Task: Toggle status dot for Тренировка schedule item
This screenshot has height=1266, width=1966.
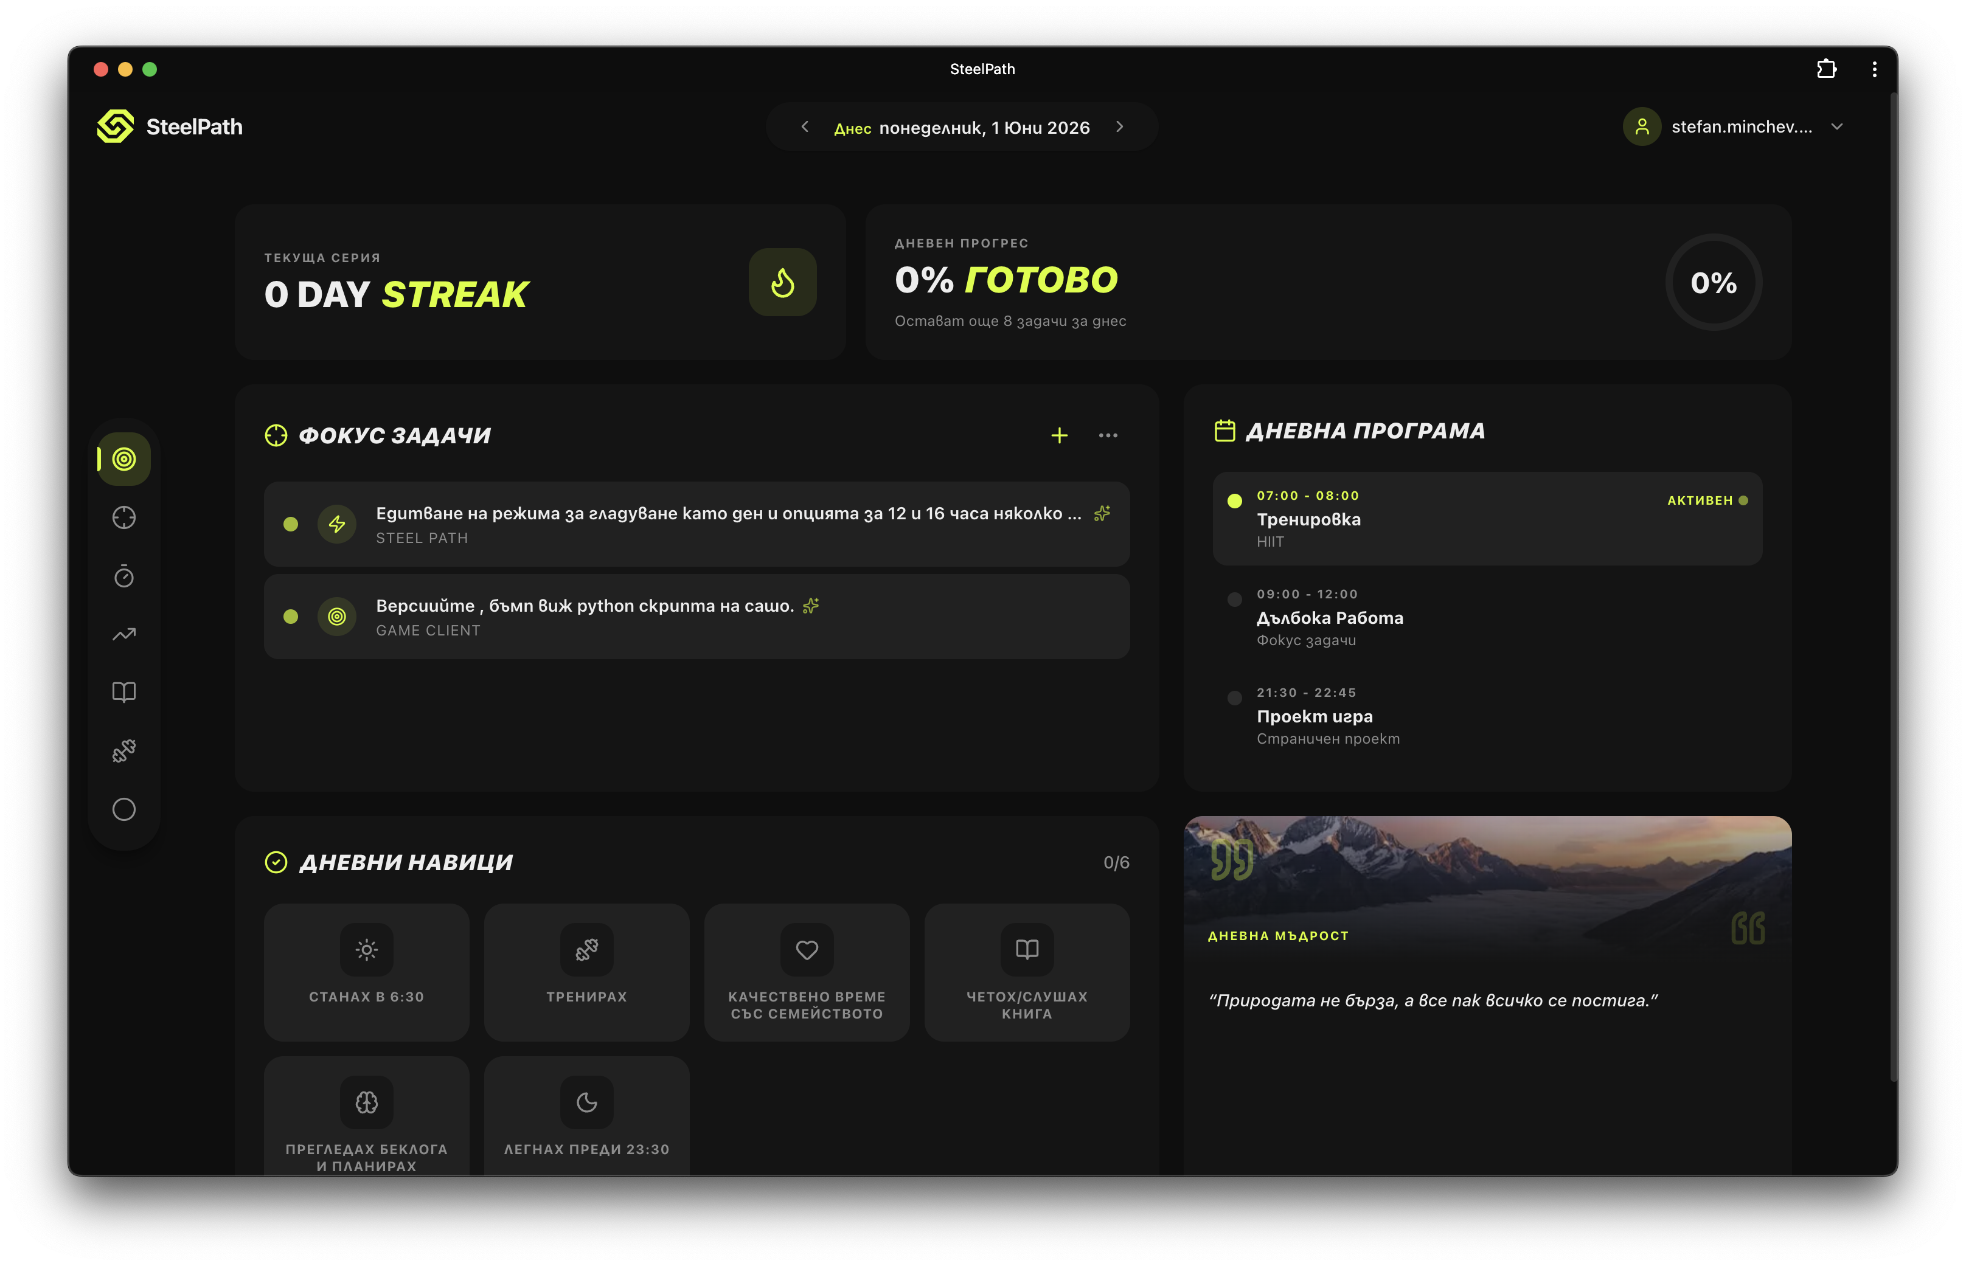Action: pos(1234,500)
